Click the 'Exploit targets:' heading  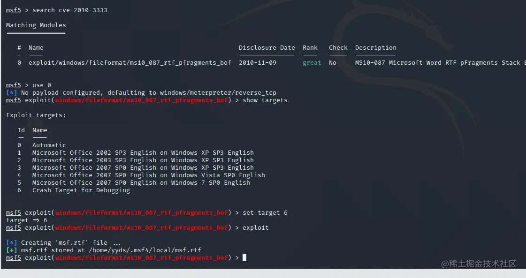coord(36,115)
